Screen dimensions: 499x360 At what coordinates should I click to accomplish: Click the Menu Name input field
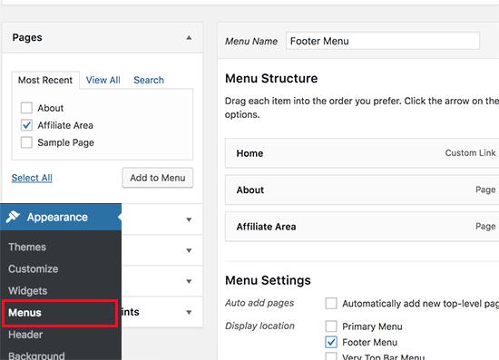click(383, 41)
